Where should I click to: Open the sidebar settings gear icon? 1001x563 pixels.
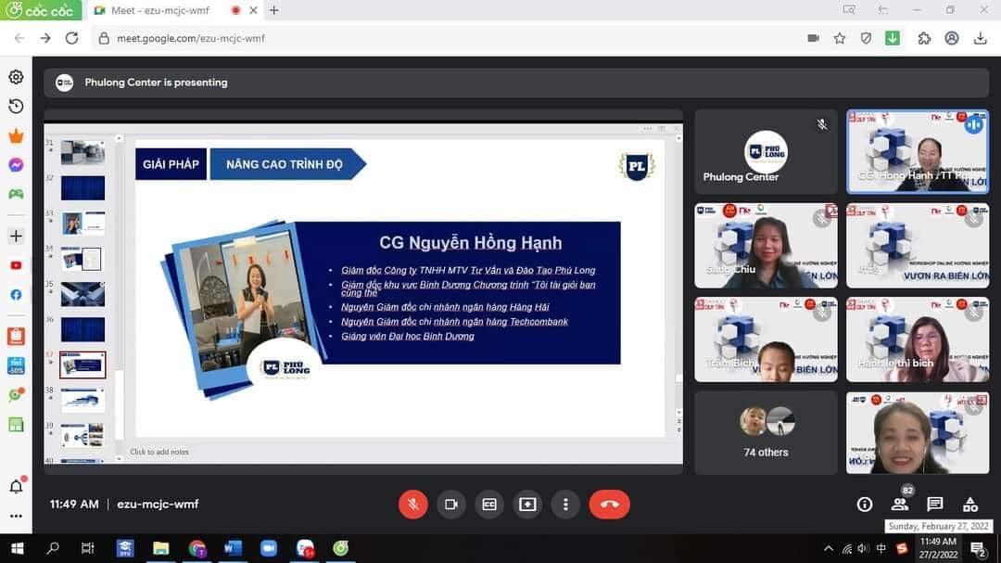[x=16, y=77]
